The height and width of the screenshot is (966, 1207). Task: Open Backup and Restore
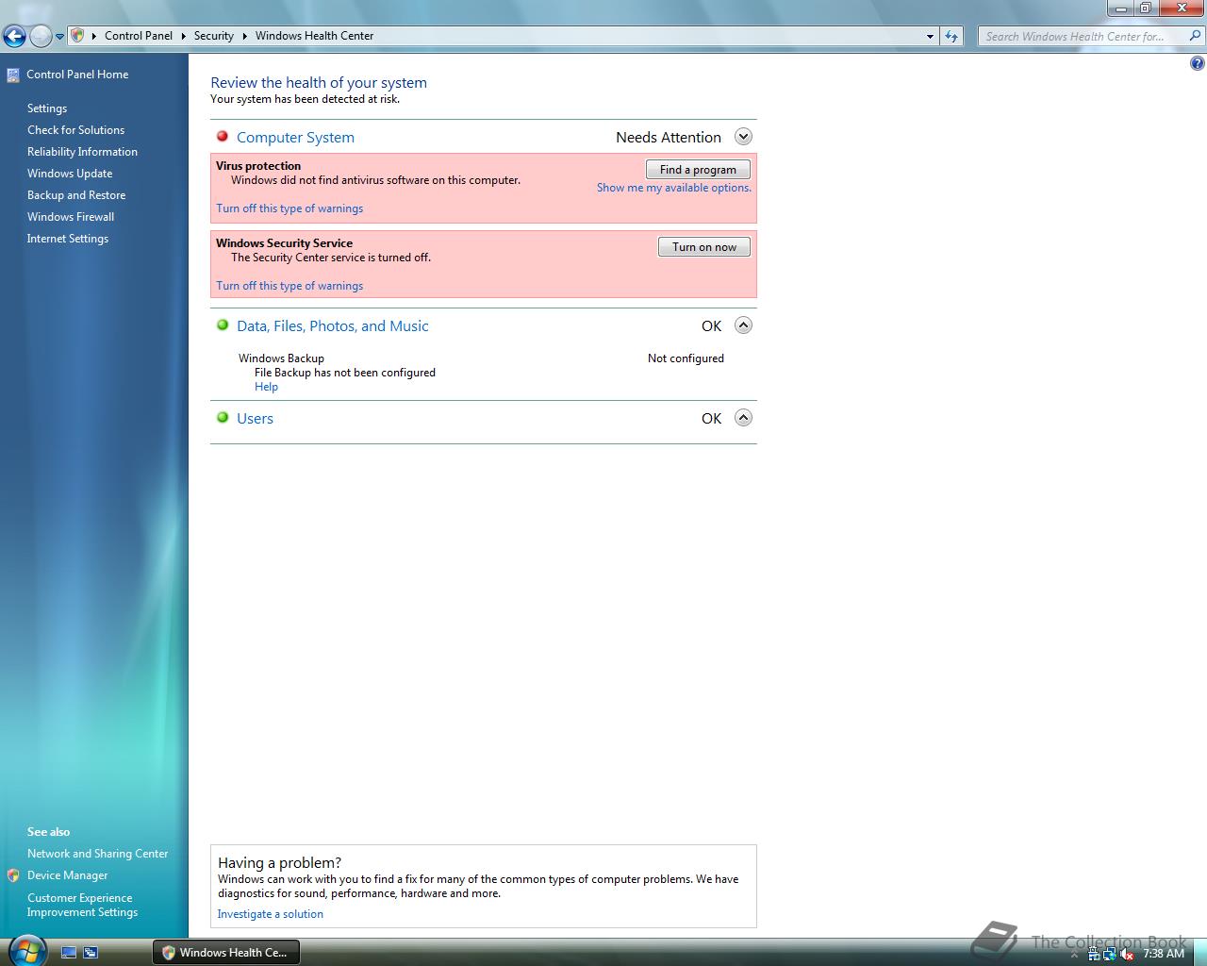click(76, 195)
